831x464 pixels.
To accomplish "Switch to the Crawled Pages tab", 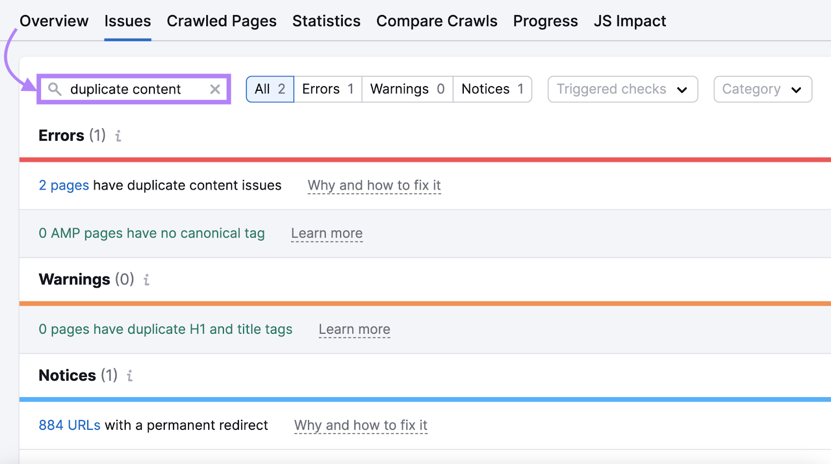I will (221, 21).
